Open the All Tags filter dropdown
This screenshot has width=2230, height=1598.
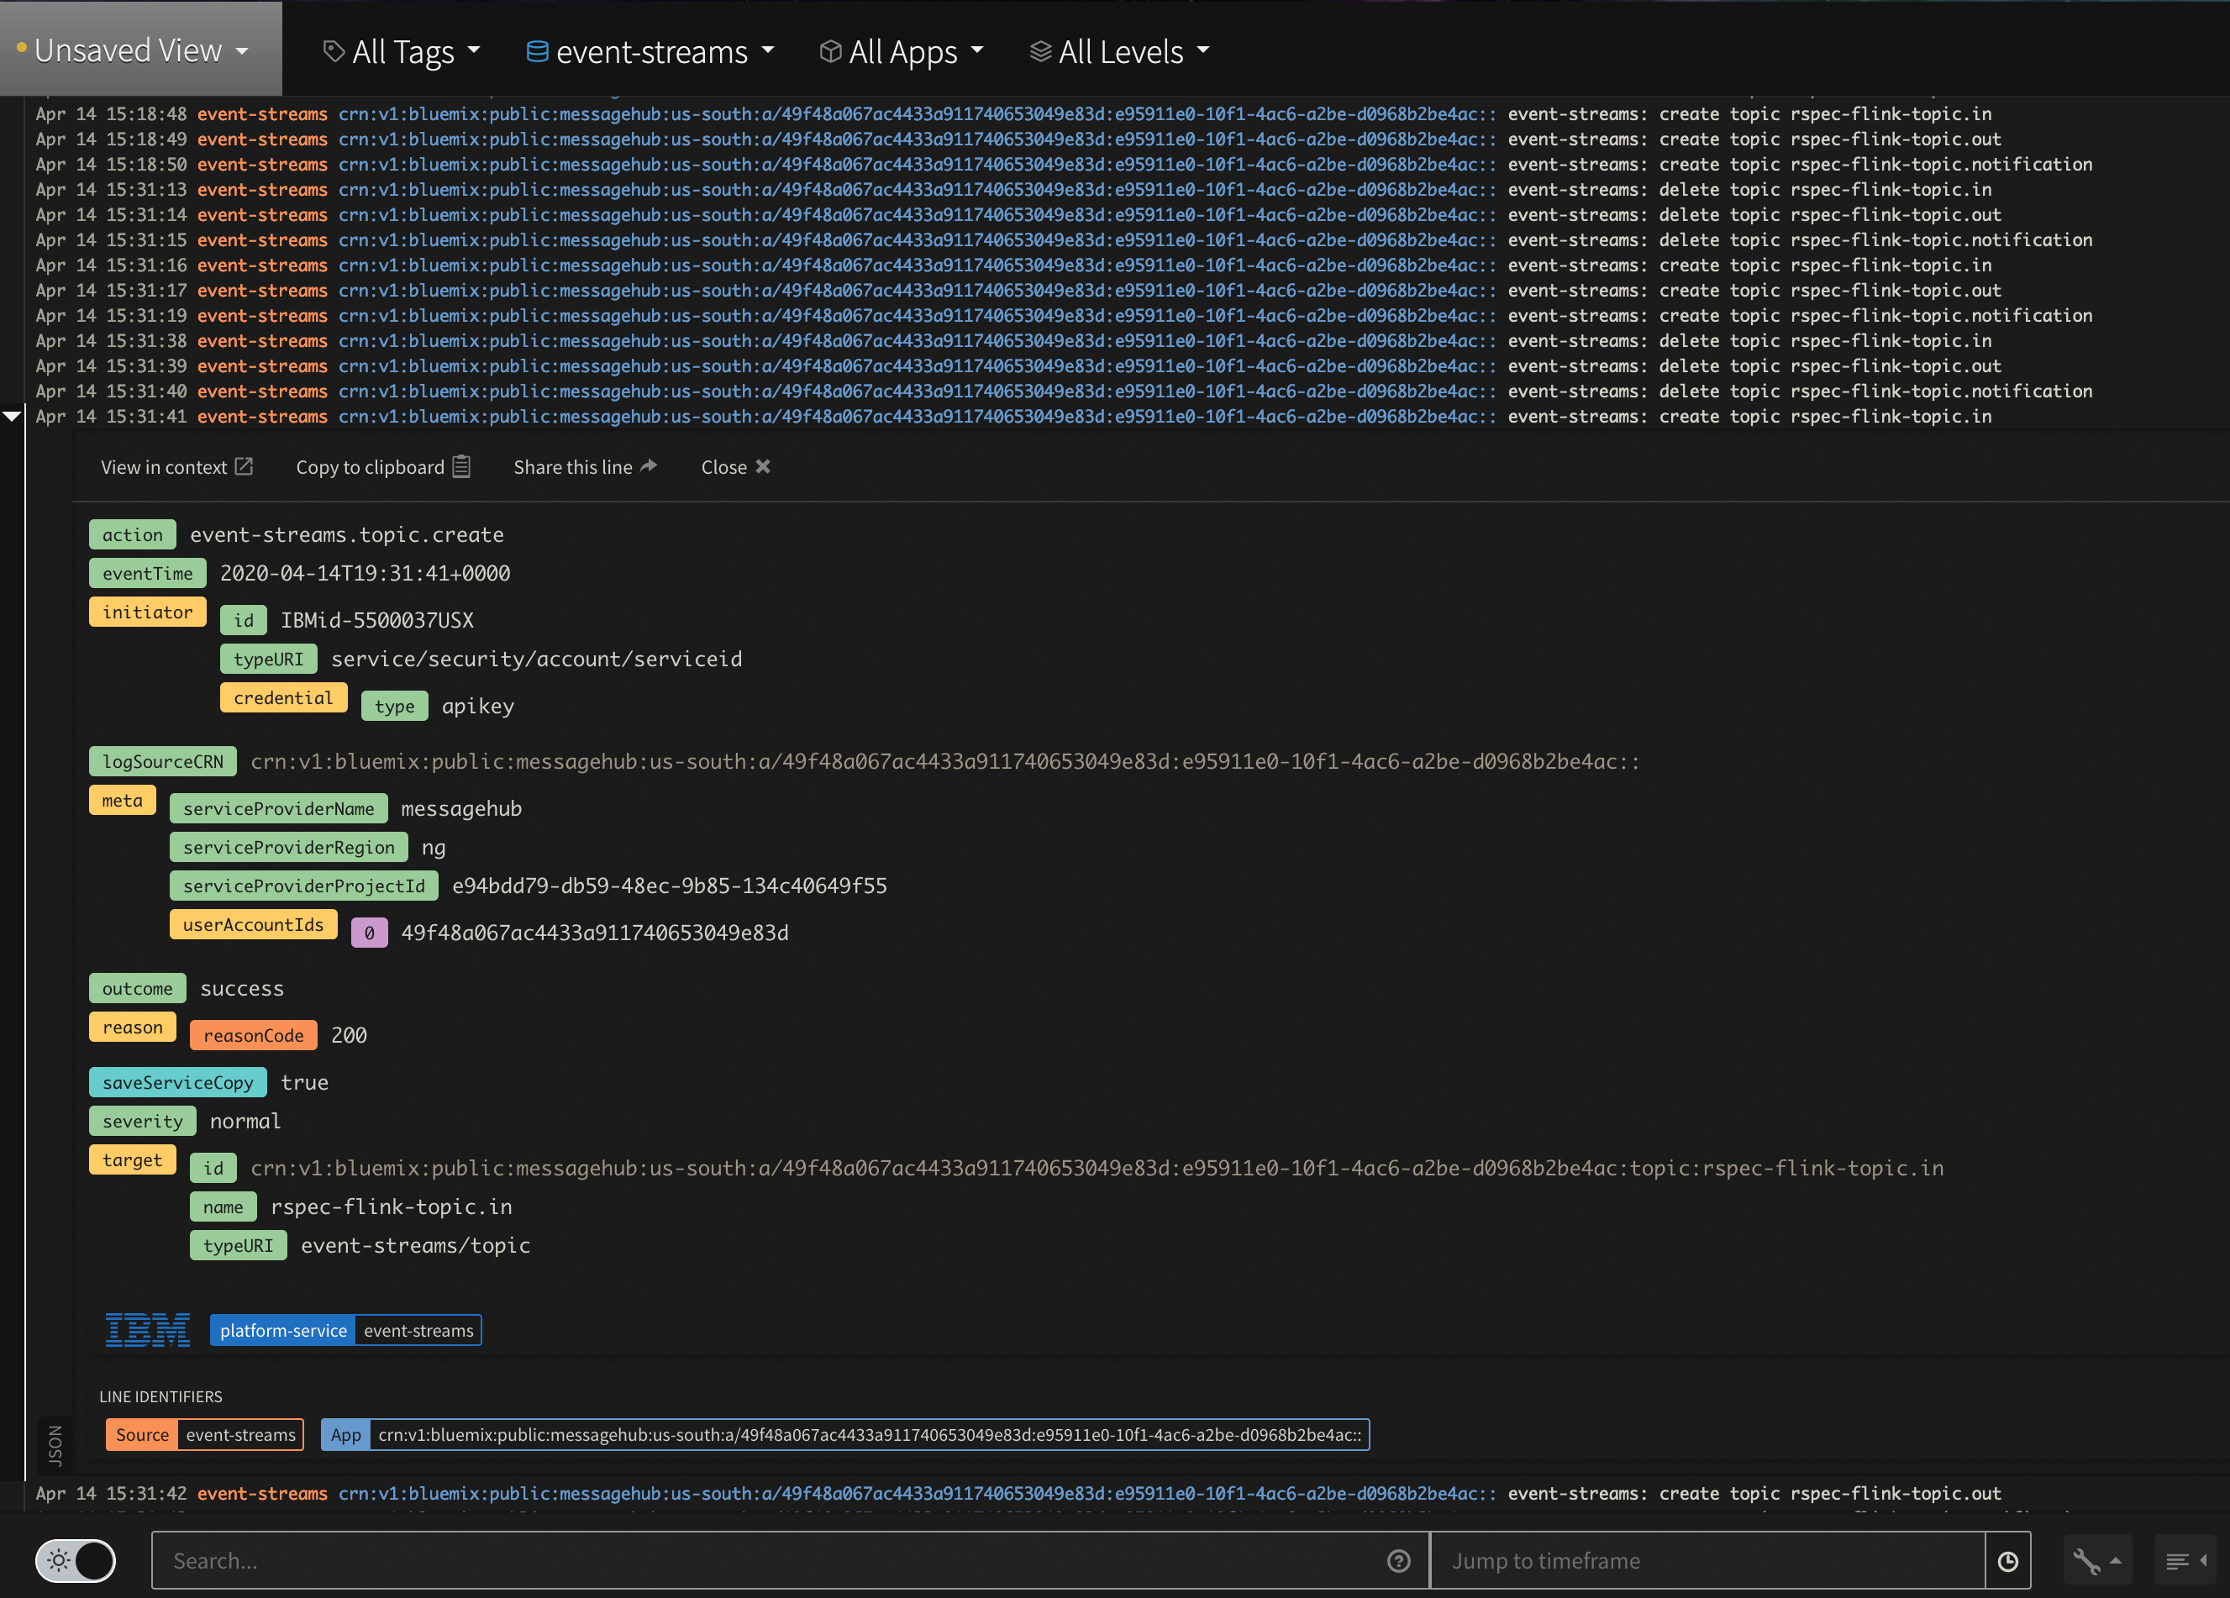(402, 51)
